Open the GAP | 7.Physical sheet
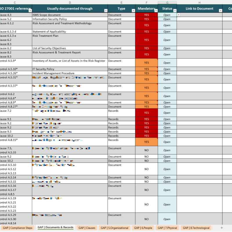This screenshot has width=232, height=232. (x=167, y=228)
